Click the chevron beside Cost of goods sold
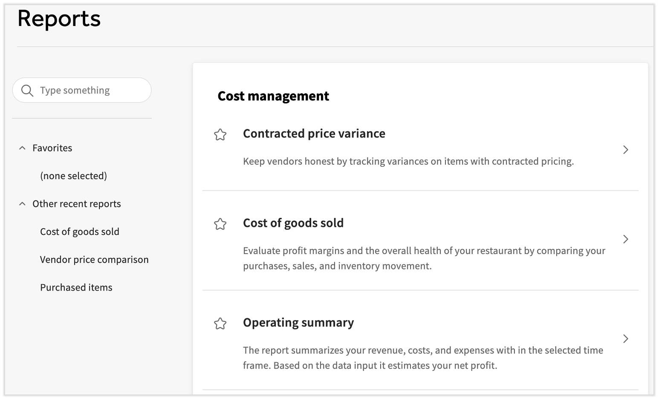The width and height of the screenshot is (659, 400). (625, 239)
